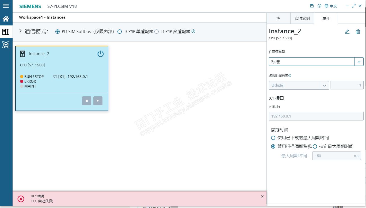The image size is (366, 208).
Task: Click the CPU [S7_1500] label on card
Action: (x=32, y=65)
